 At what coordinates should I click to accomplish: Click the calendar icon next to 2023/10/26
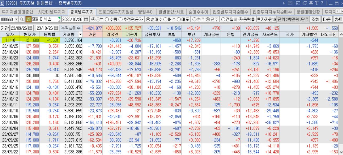tap(86, 19)
